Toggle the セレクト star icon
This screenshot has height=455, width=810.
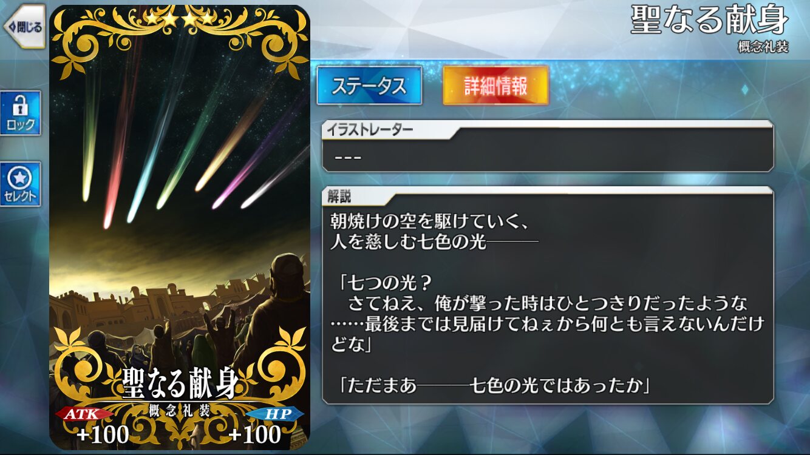point(21,184)
